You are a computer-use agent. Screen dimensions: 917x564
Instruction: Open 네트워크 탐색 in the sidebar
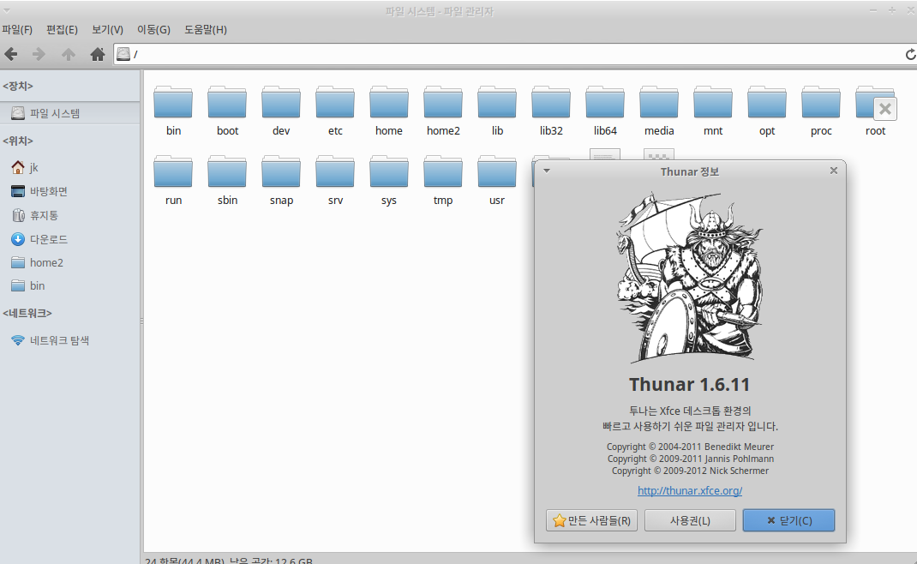pyautogui.click(x=70, y=340)
